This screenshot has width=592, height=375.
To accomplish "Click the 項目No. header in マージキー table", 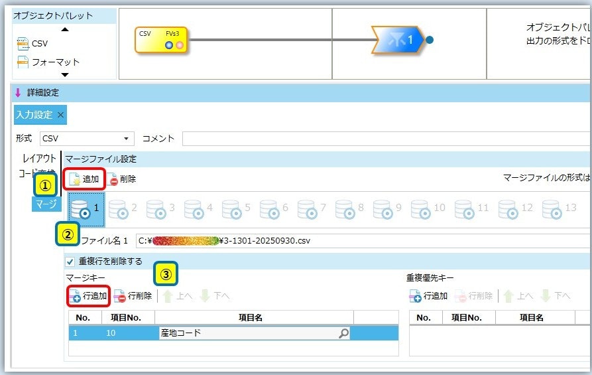I will tap(128, 317).
